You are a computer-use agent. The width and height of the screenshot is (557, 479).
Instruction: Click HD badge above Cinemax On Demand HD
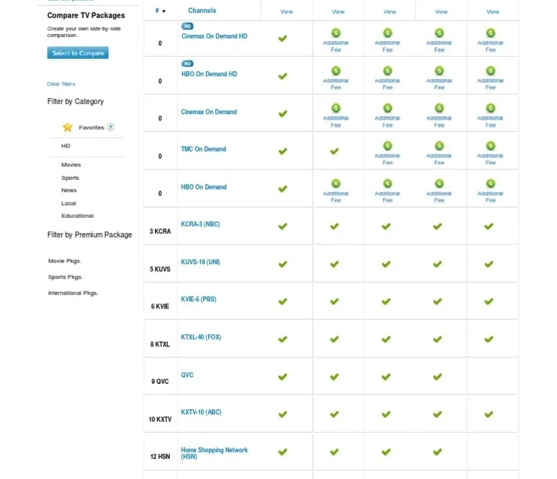click(187, 26)
